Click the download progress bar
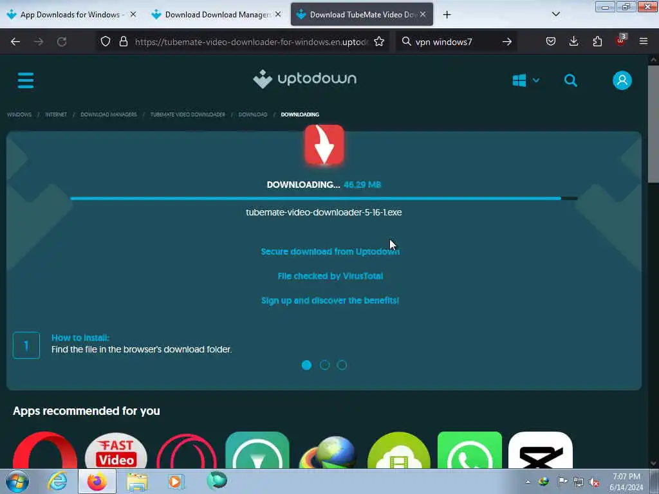The height and width of the screenshot is (494, 659). (x=324, y=198)
